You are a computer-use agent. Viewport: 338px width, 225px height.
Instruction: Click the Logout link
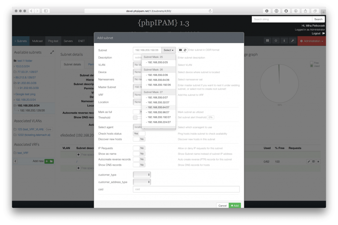pyautogui.click(x=316, y=33)
